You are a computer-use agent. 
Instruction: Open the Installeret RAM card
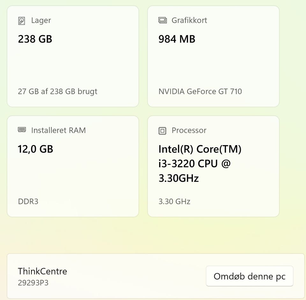tap(73, 172)
